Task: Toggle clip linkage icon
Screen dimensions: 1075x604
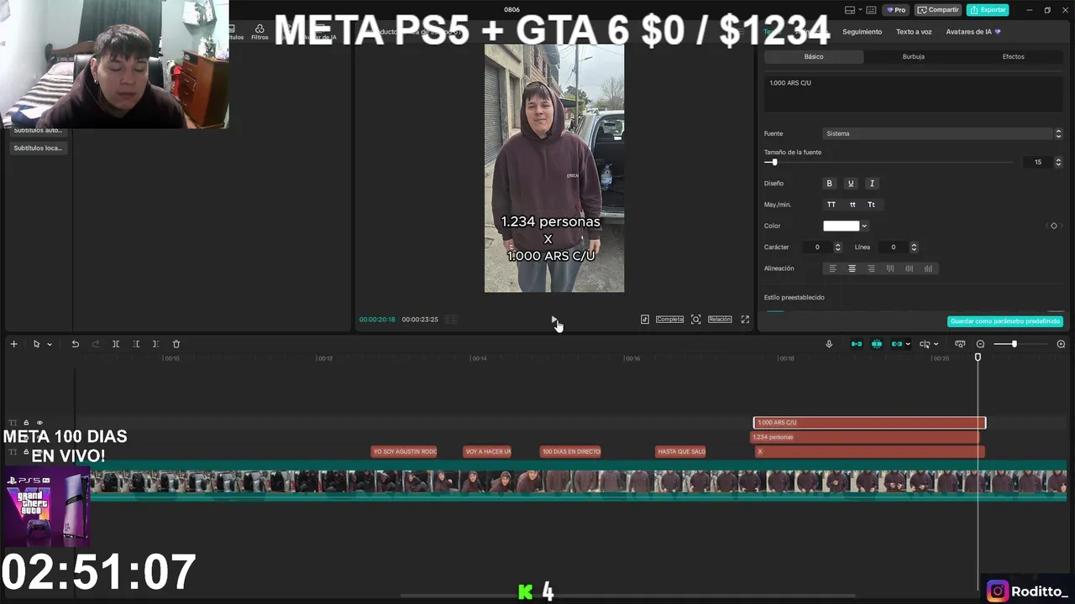Action: point(897,344)
